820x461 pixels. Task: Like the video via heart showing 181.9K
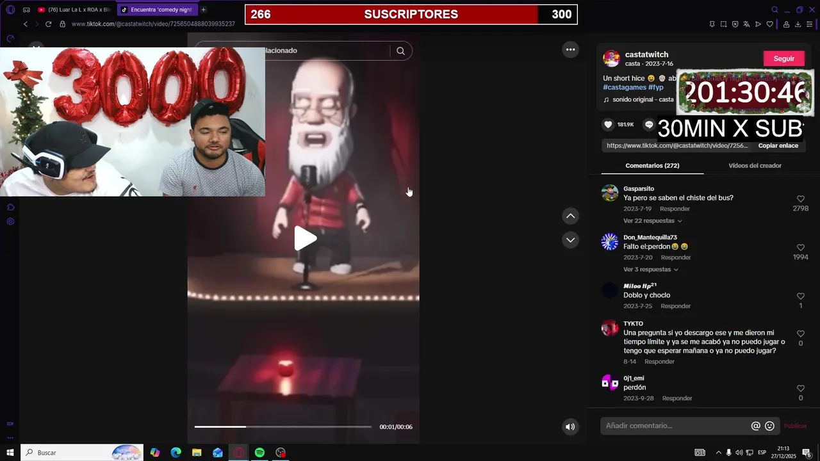[x=609, y=124]
